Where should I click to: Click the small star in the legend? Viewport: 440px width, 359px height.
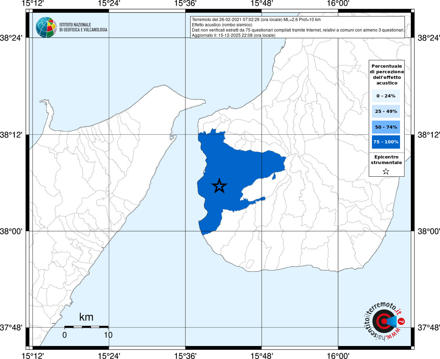coord(386,171)
